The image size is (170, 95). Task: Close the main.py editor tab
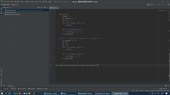(58, 8)
